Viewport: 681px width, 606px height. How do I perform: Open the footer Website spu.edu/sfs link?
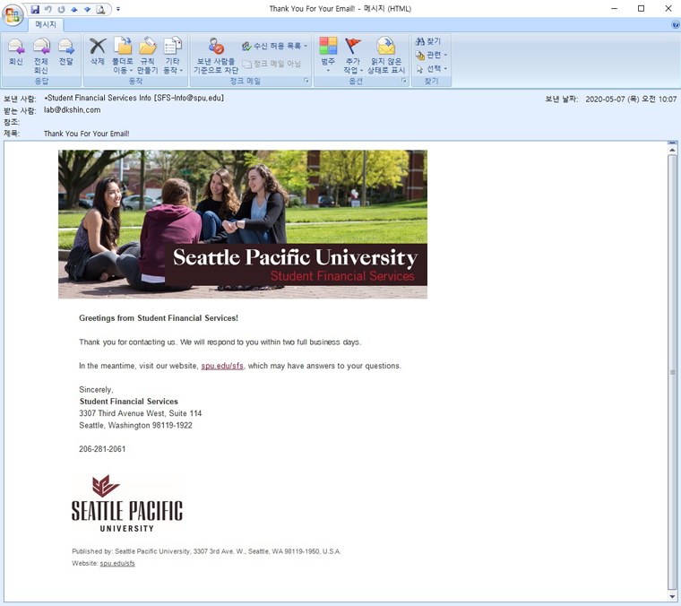pyautogui.click(x=117, y=564)
